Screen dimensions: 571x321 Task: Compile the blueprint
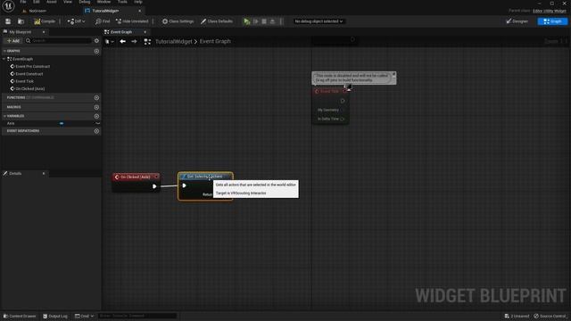point(45,21)
